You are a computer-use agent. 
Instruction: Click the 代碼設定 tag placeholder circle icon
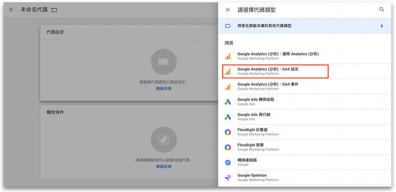point(164,62)
